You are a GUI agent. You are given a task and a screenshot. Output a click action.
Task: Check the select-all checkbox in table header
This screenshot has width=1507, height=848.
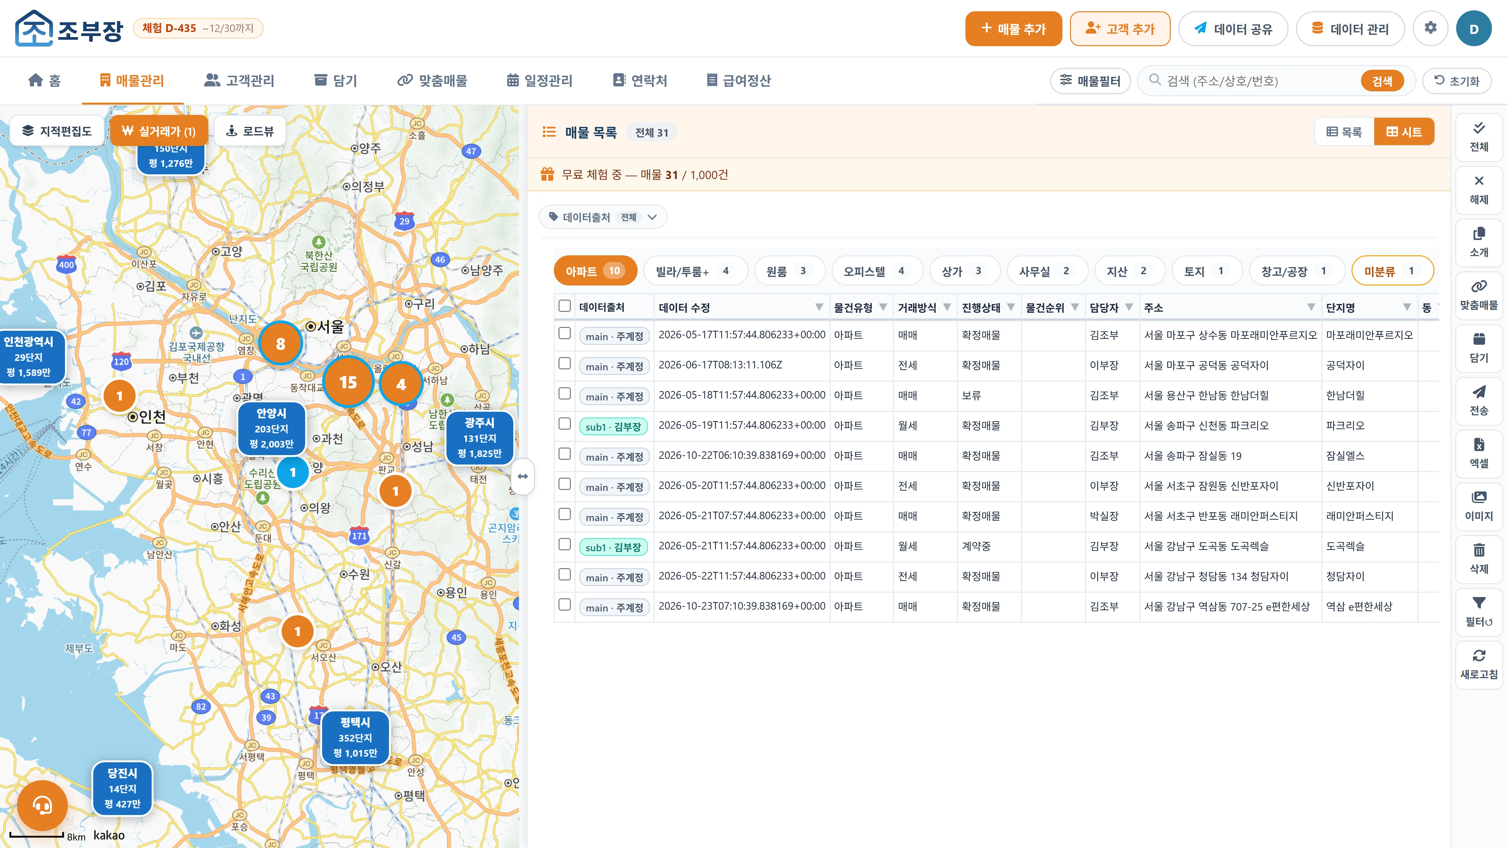click(x=564, y=306)
